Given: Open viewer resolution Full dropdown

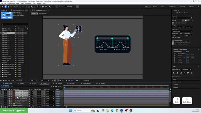Looking at the screenshot, I should 45,80.
